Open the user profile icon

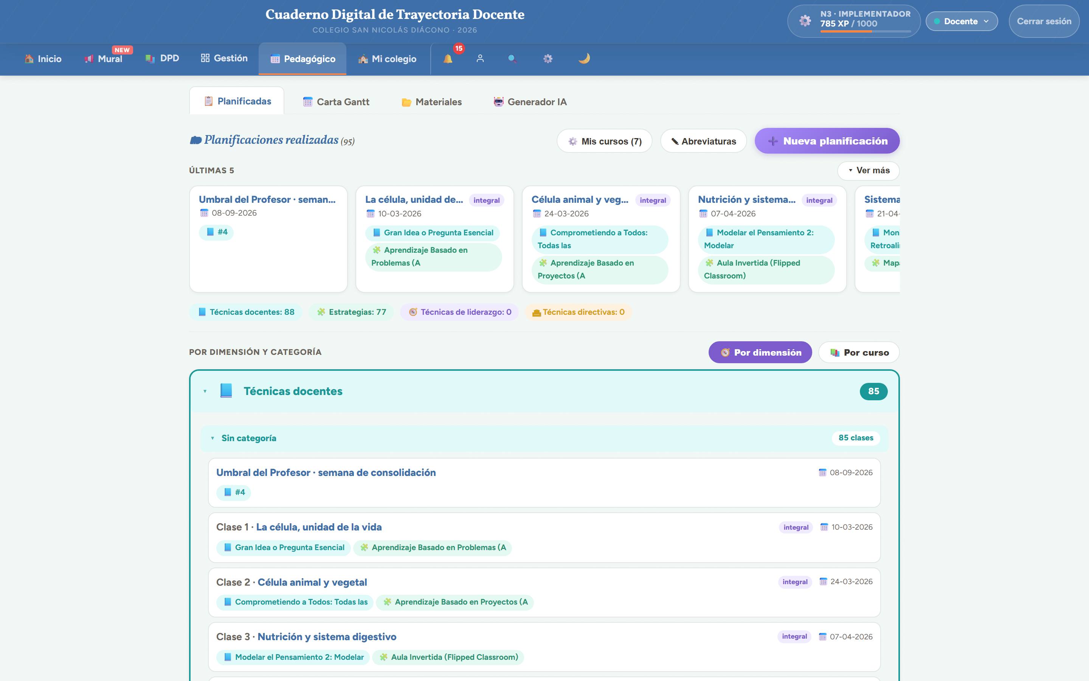pos(480,59)
